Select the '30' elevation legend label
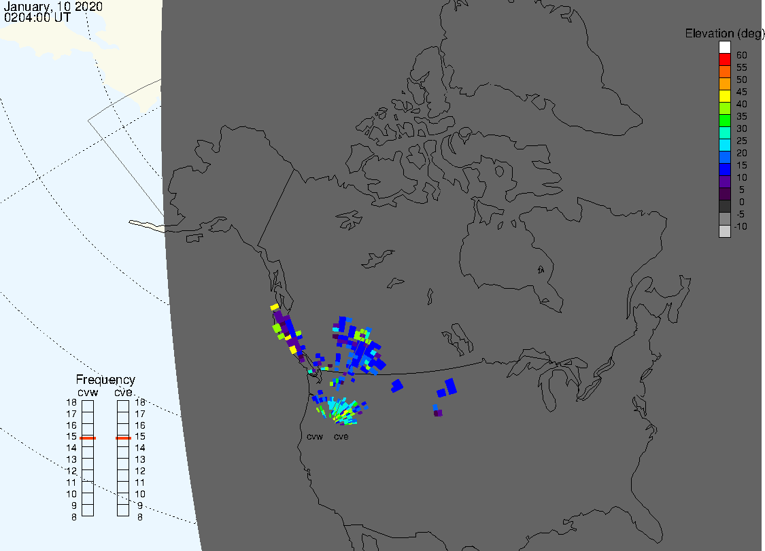 coord(742,128)
